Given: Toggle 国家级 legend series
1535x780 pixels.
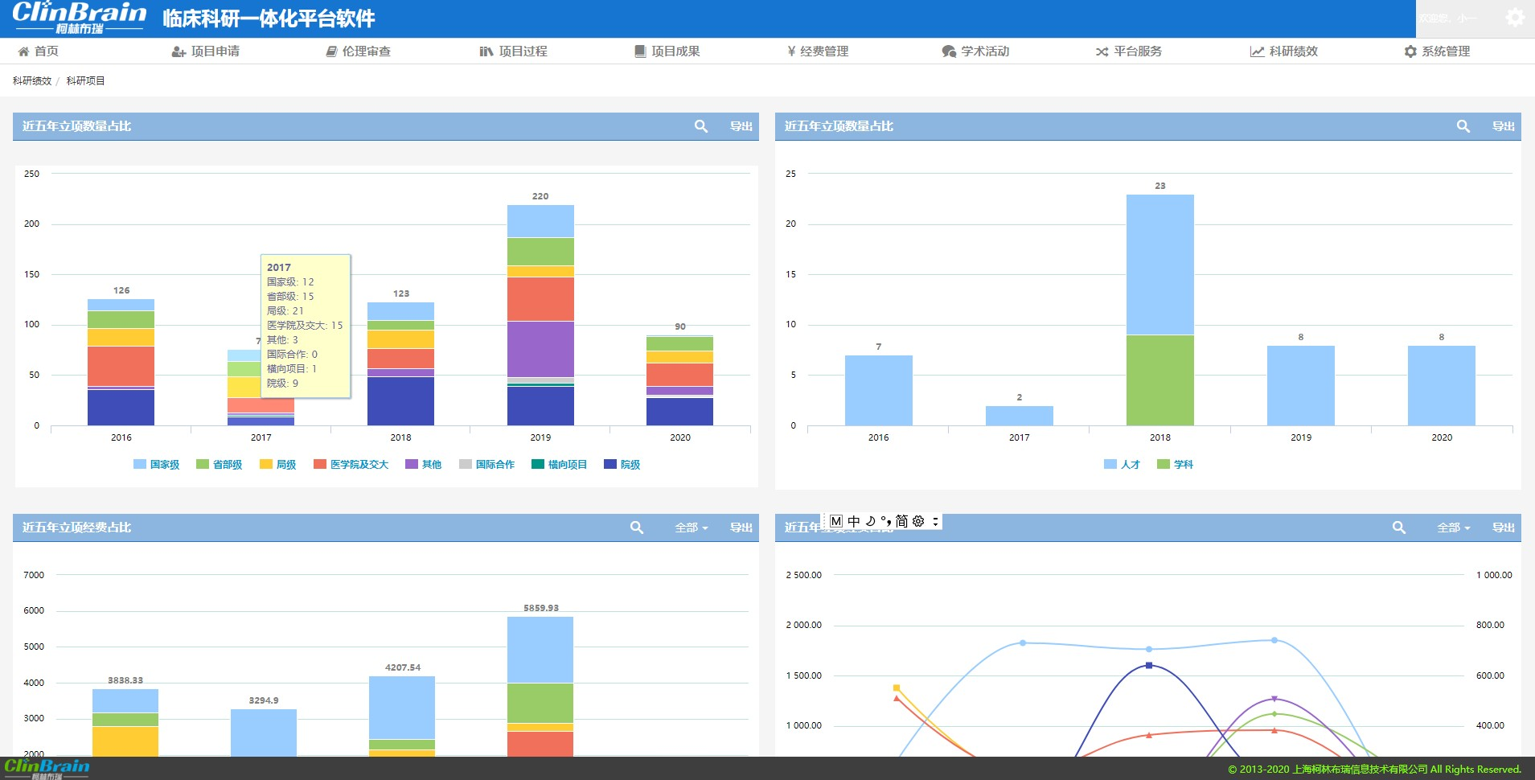Looking at the screenshot, I should click(x=156, y=464).
